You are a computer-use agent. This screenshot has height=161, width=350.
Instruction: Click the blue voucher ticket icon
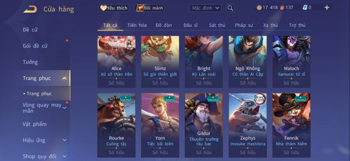click(305, 8)
